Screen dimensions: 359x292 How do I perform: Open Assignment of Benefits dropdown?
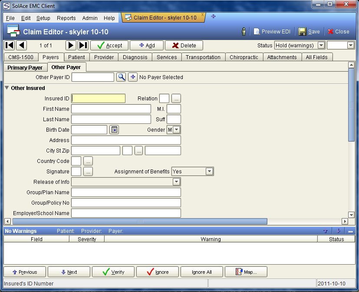click(209, 172)
